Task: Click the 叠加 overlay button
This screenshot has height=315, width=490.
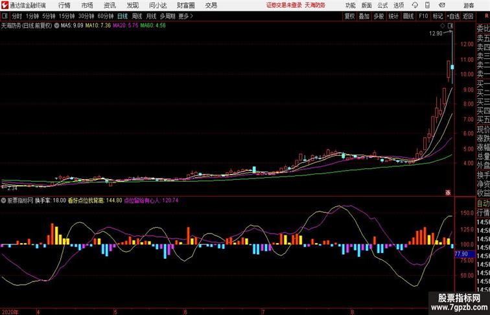Action: point(364,16)
